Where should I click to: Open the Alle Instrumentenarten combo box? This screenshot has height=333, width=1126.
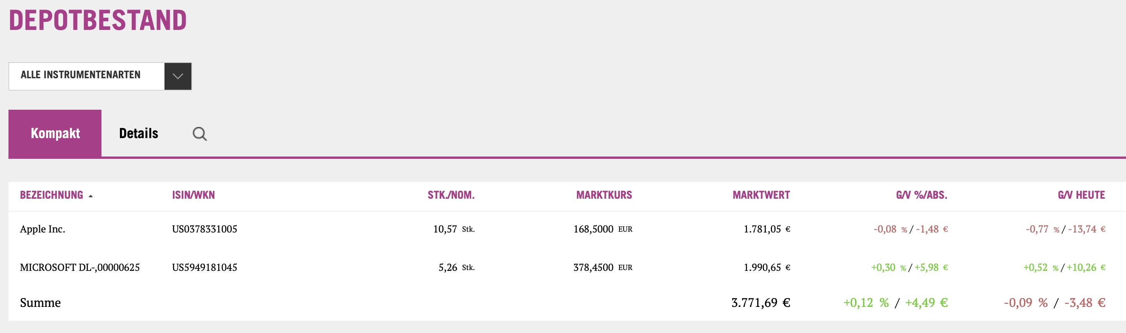[86, 76]
